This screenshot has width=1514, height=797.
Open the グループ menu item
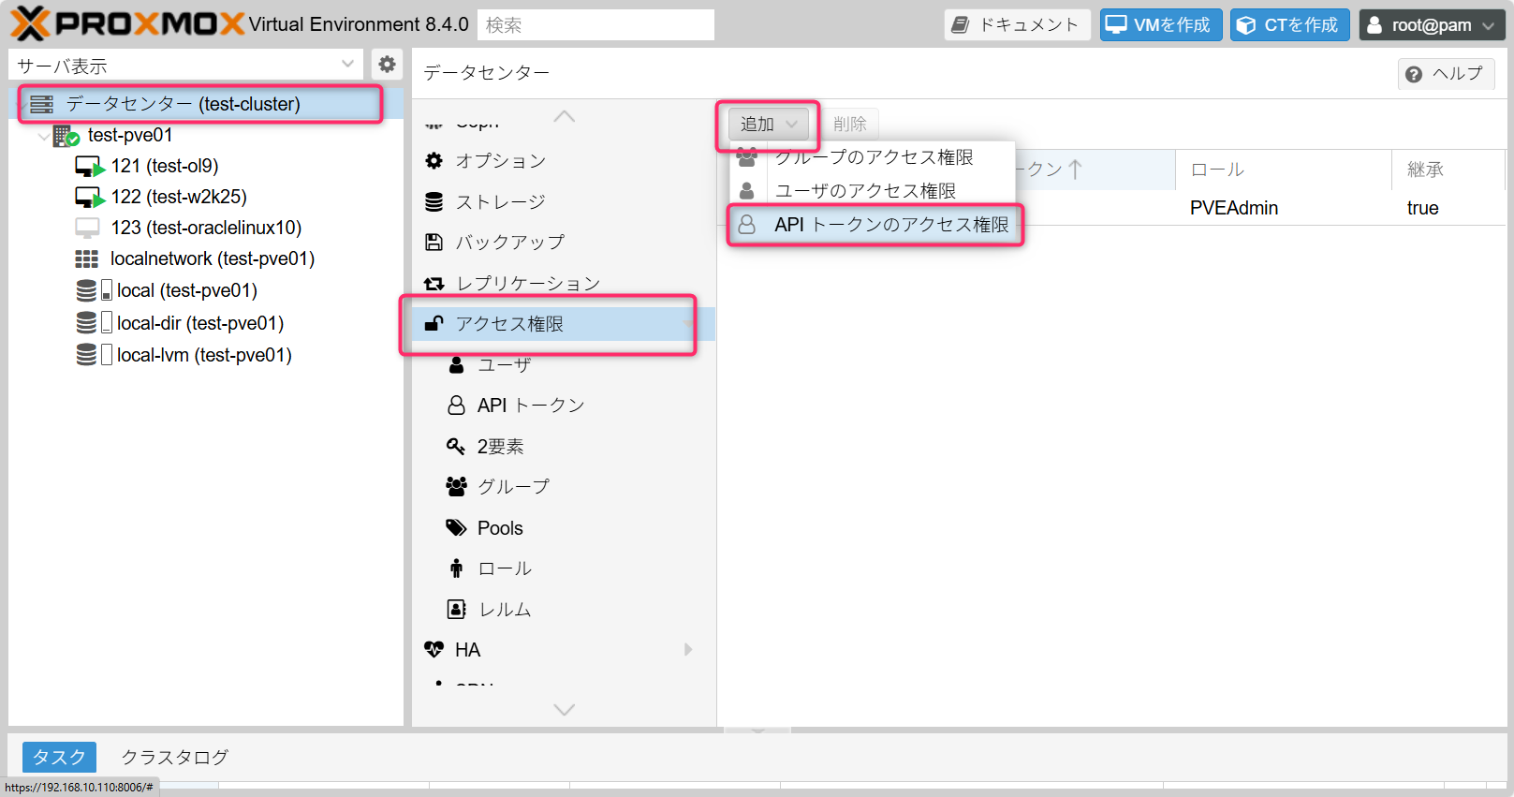tap(564, 487)
